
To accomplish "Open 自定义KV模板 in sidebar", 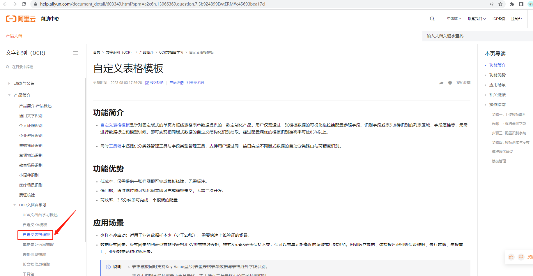I will (35, 225).
